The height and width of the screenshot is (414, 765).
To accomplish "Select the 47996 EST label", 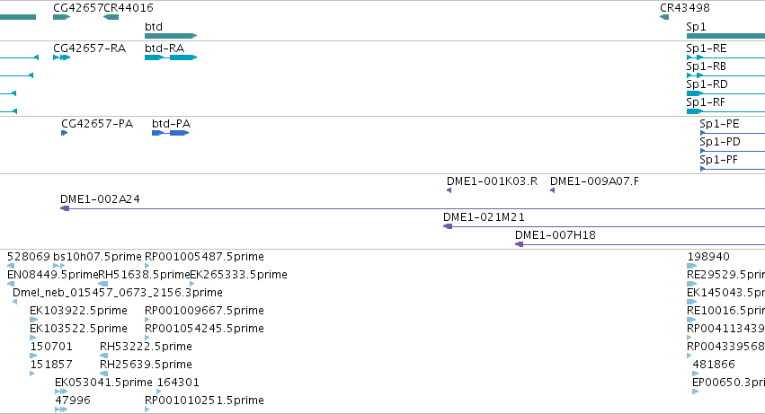I will (73, 401).
